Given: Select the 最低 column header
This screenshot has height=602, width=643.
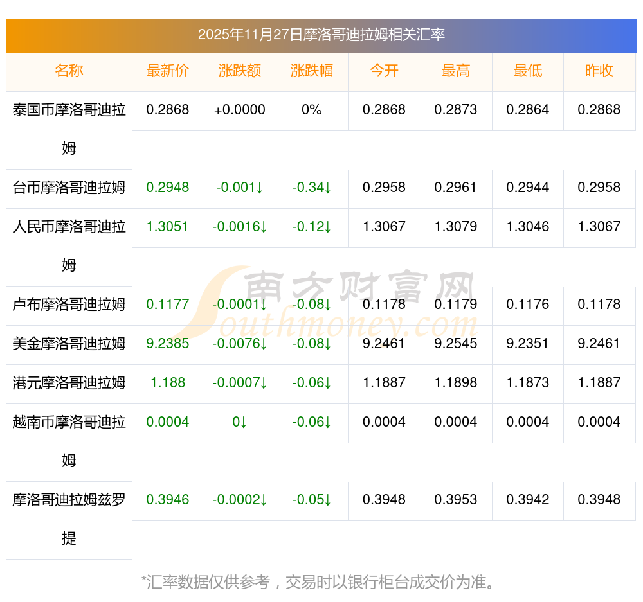Looking at the screenshot, I should [x=528, y=71].
